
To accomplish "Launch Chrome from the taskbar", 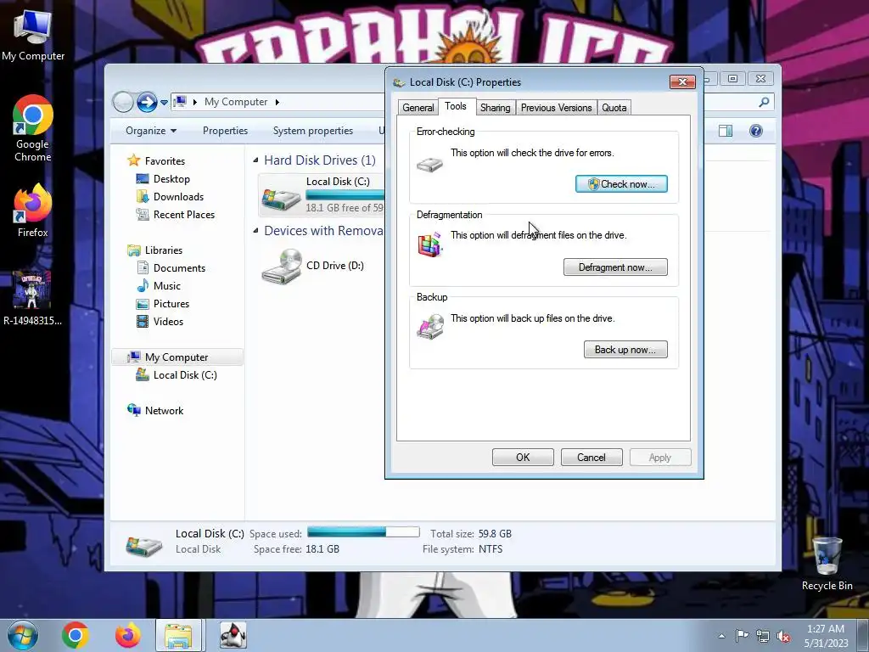I will 76,635.
